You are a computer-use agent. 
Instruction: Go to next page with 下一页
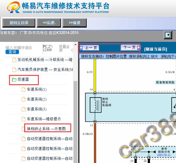click(130, 47)
